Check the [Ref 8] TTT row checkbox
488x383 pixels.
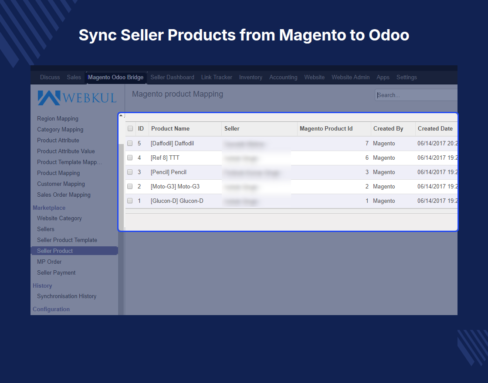(130, 158)
